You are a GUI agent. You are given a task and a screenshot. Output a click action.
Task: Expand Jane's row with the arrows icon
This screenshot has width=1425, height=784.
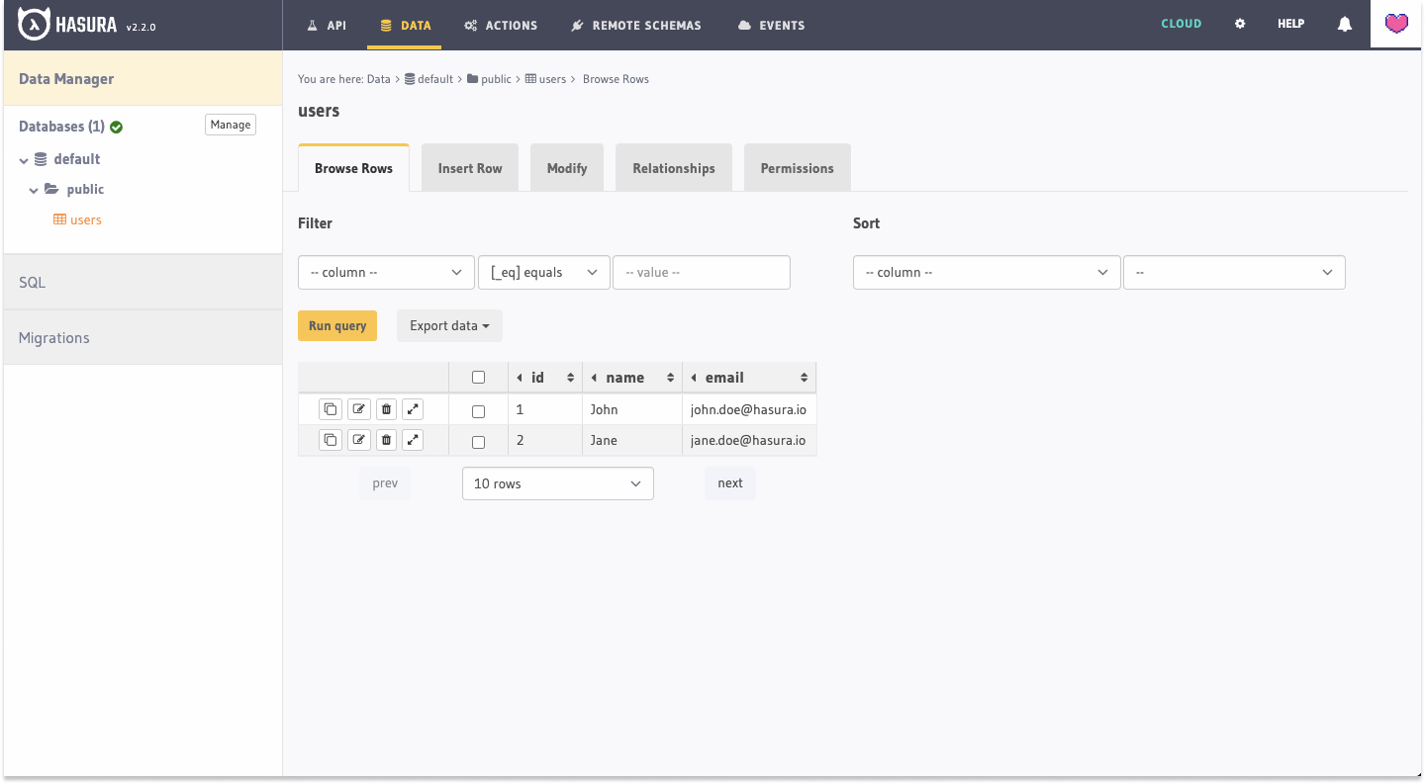pos(413,439)
